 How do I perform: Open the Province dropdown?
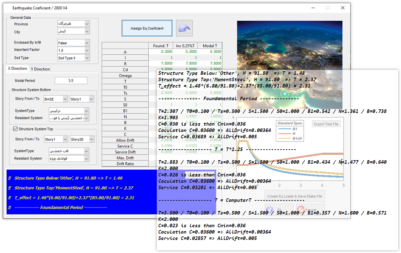click(x=87, y=24)
